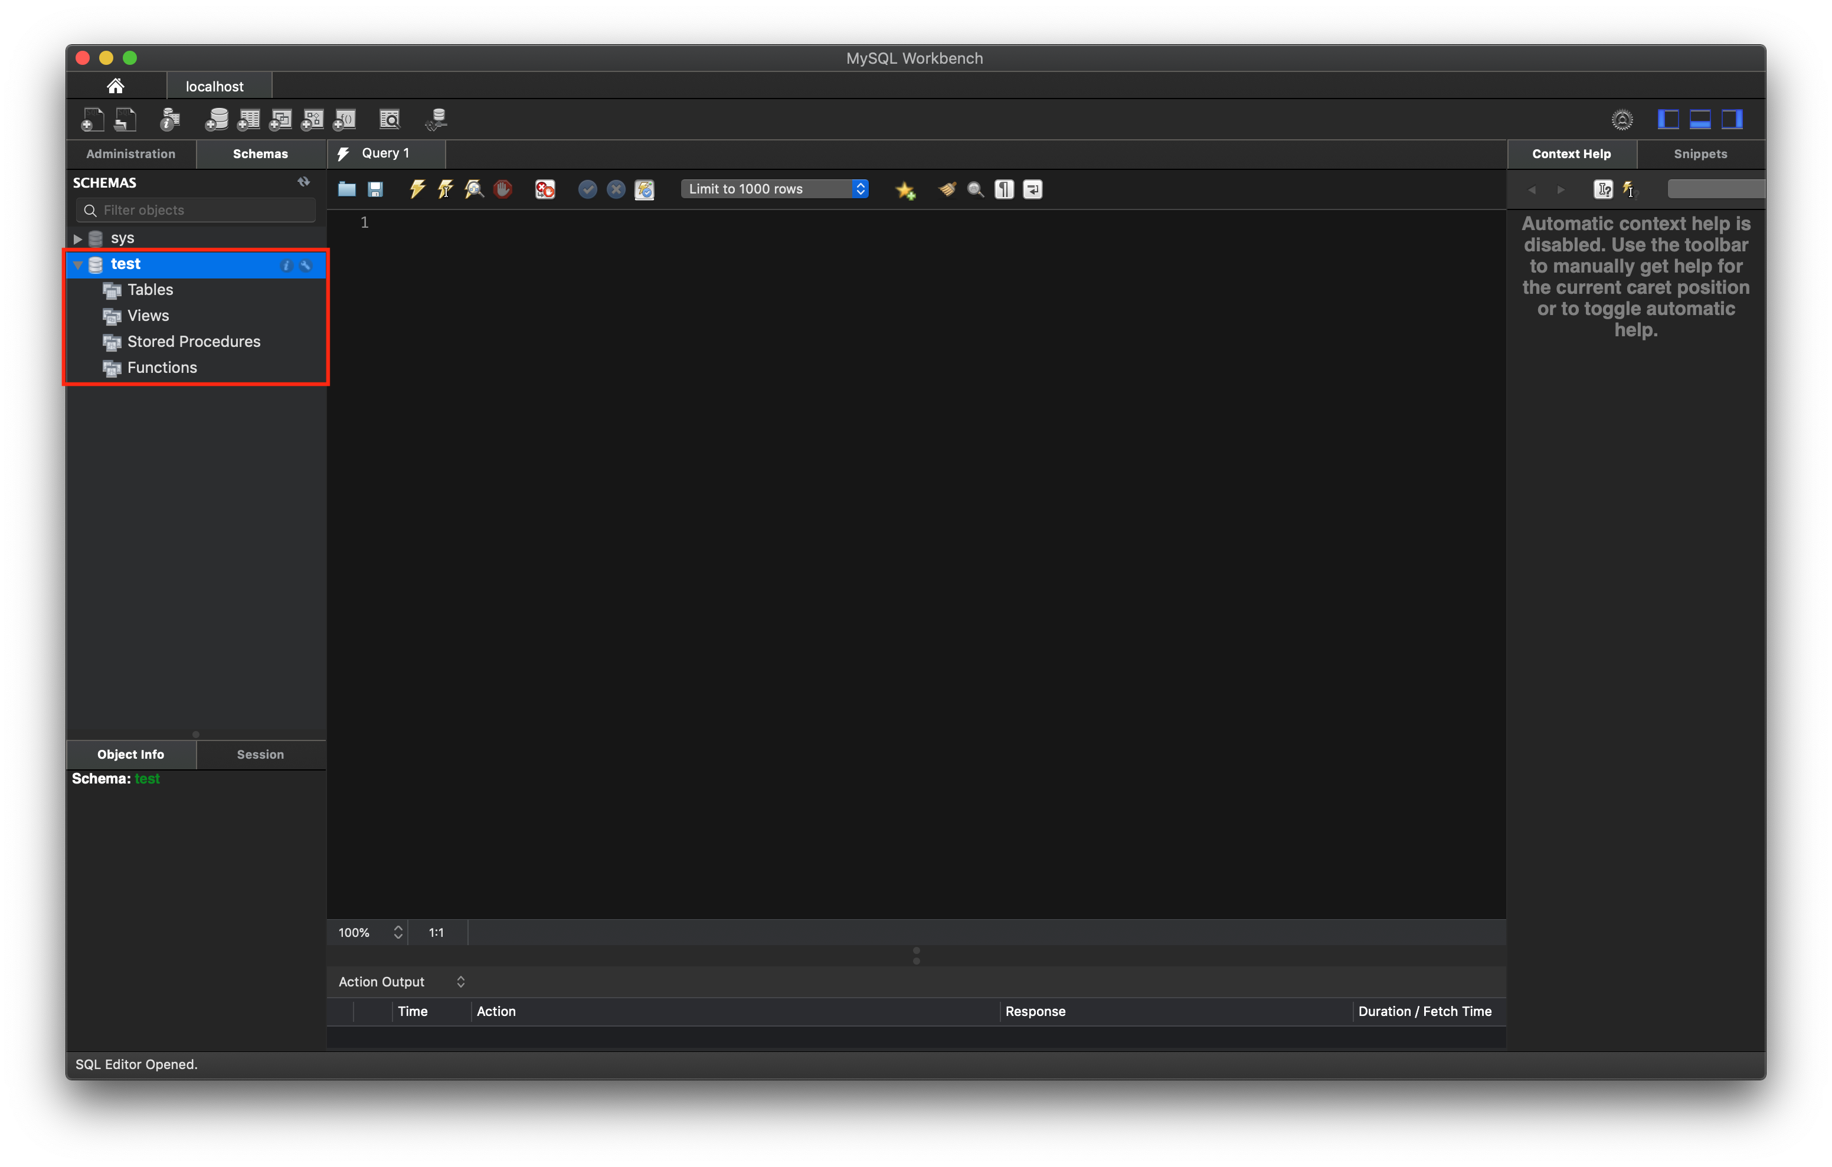Go forward in context help

(1561, 189)
